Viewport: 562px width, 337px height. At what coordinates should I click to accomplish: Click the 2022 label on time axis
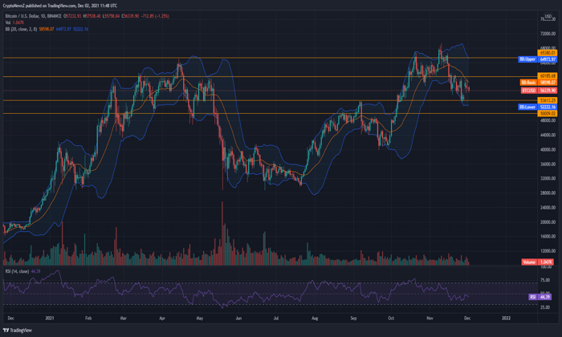point(506,318)
